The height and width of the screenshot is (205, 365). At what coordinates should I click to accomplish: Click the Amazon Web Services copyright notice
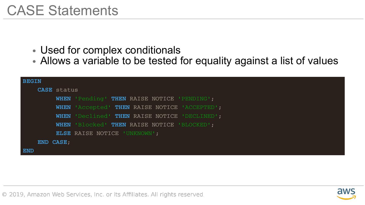pos(103,194)
